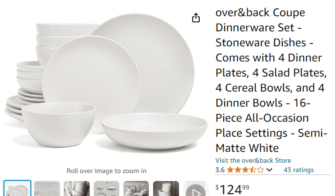Click the 3.6 rating number

(220, 170)
